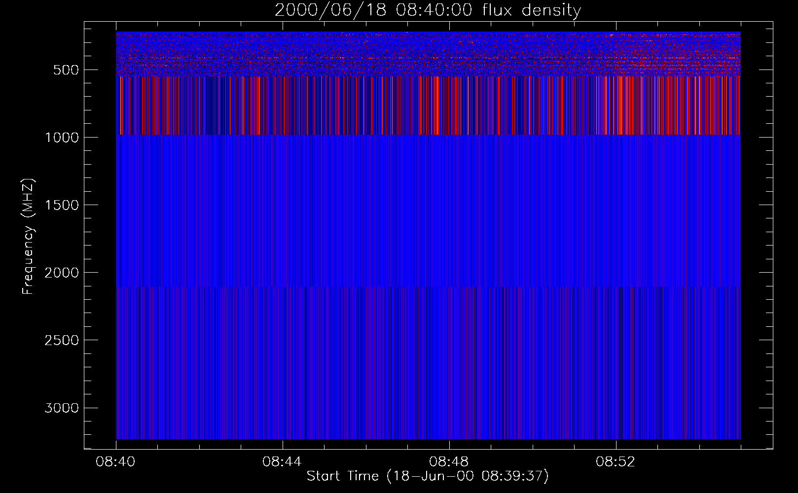Click the 08:48 time tick label
Viewport: 798px width, 493px height.
click(x=449, y=462)
